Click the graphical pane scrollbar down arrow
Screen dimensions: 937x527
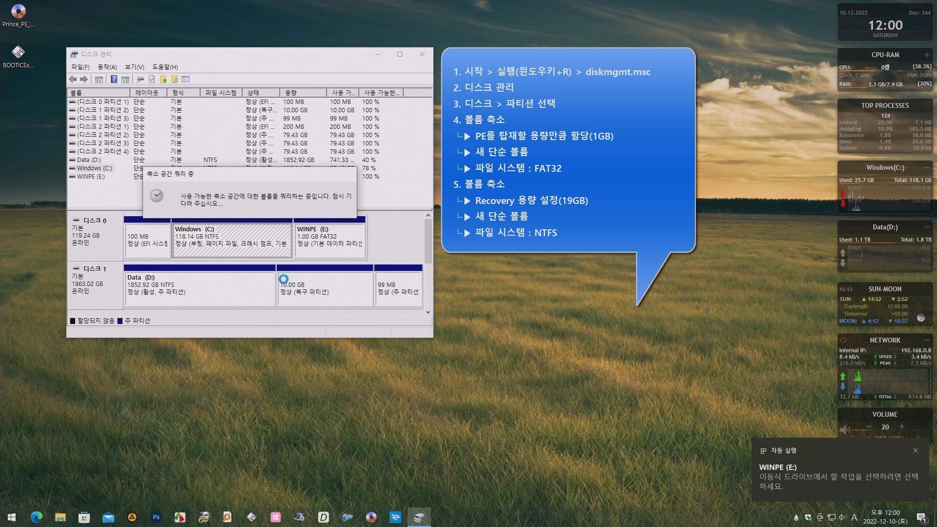(x=428, y=312)
